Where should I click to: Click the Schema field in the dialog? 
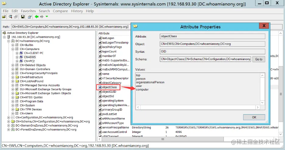[x=206, y=59]
